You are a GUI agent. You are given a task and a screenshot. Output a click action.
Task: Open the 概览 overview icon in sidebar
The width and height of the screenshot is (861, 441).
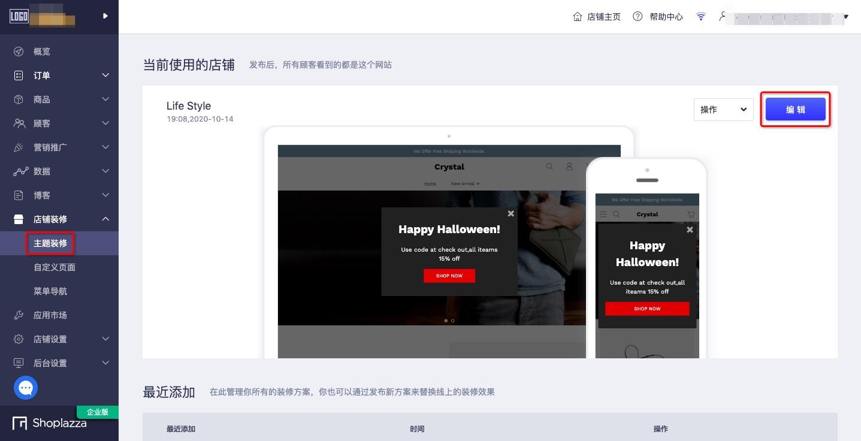tap(19, 52)
